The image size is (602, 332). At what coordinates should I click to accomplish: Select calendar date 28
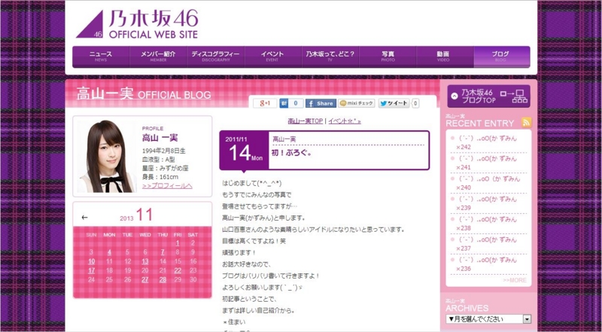[x=163, y=280]
